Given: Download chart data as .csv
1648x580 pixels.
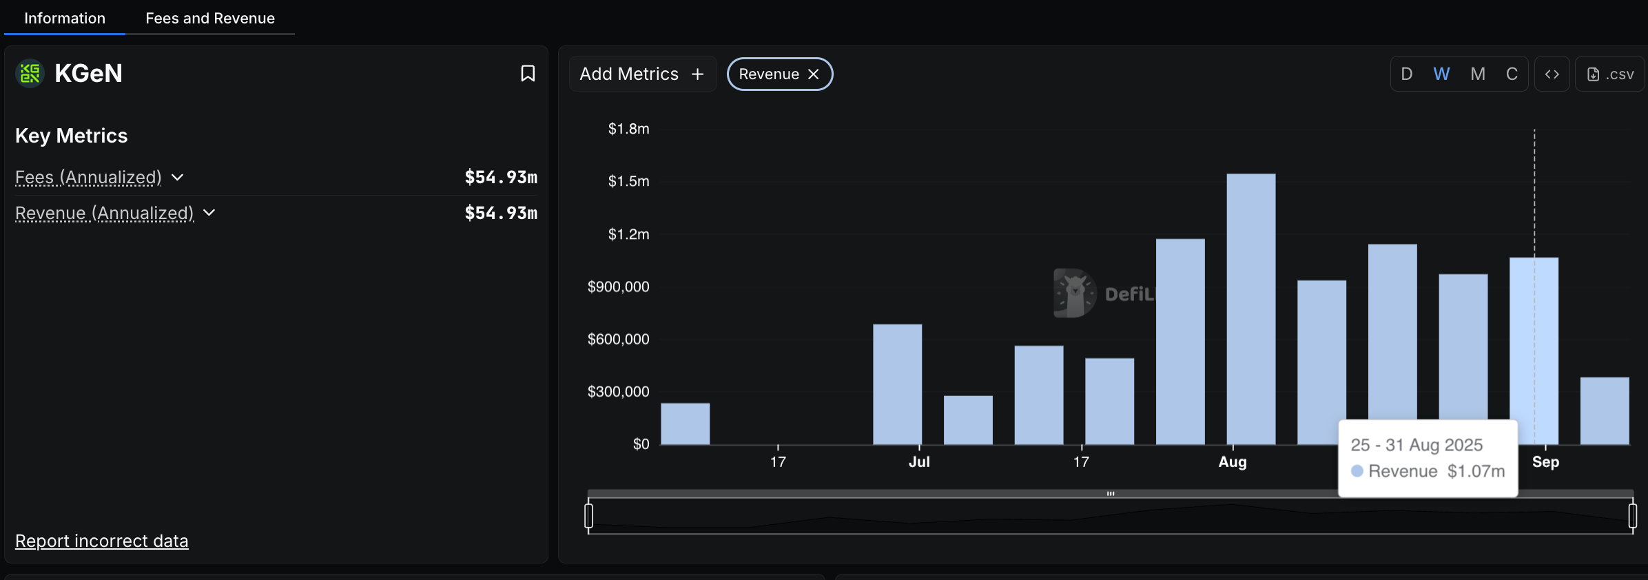Looking at the screenshot, I should coord(1610,74).
